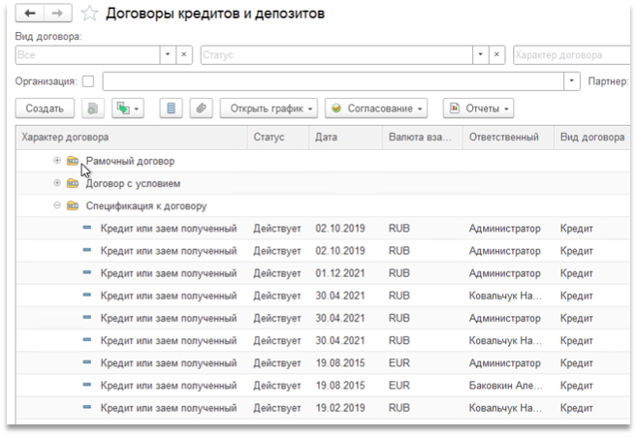Open the Организация field dropdown arrow

point(572,81)
